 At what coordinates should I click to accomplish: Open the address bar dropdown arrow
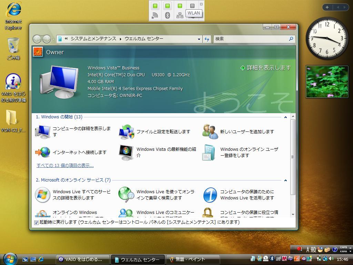click(199, 39)
